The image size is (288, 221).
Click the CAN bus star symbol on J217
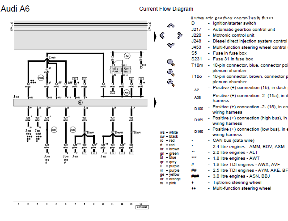coord(80,102)
